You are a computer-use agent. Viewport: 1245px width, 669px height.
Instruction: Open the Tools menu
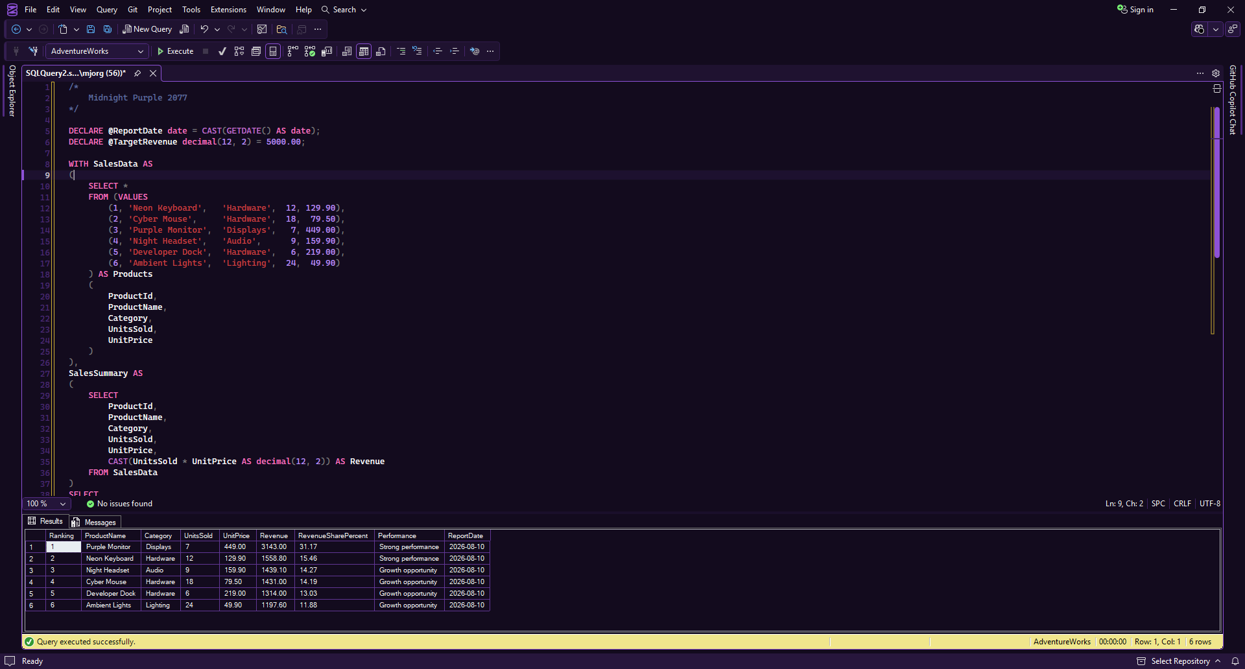pyautogui.click(x=191, y=10)
